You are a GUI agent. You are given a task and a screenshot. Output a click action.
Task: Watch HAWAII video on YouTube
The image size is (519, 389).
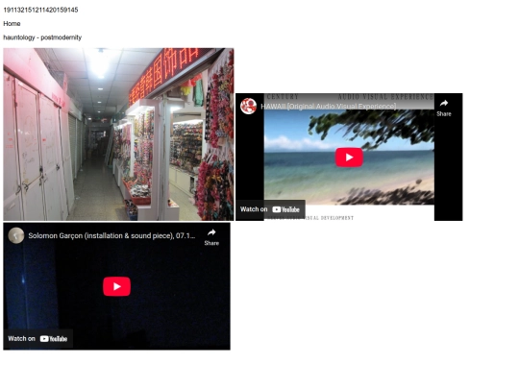click(x=270, y=209)
